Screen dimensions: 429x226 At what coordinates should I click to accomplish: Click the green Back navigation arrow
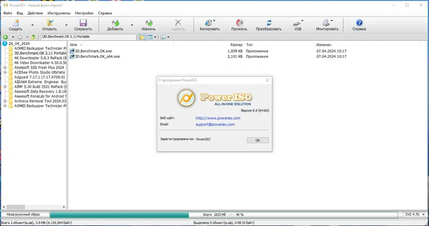(x=5, y=37)
